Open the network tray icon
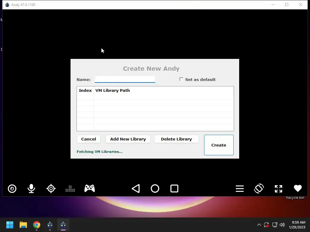Screen dimensions: 310x232 [x=275, y=225]
